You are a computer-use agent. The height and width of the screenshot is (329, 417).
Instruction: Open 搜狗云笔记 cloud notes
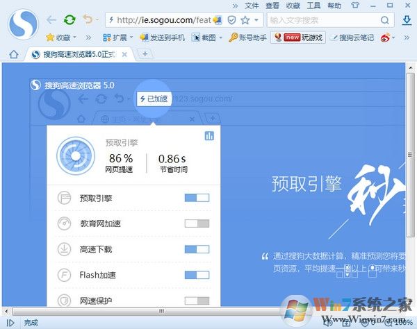pyautogui.click(x=352, y=37)
